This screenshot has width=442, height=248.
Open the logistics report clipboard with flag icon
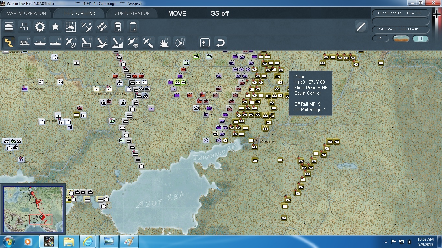point(117,27)
